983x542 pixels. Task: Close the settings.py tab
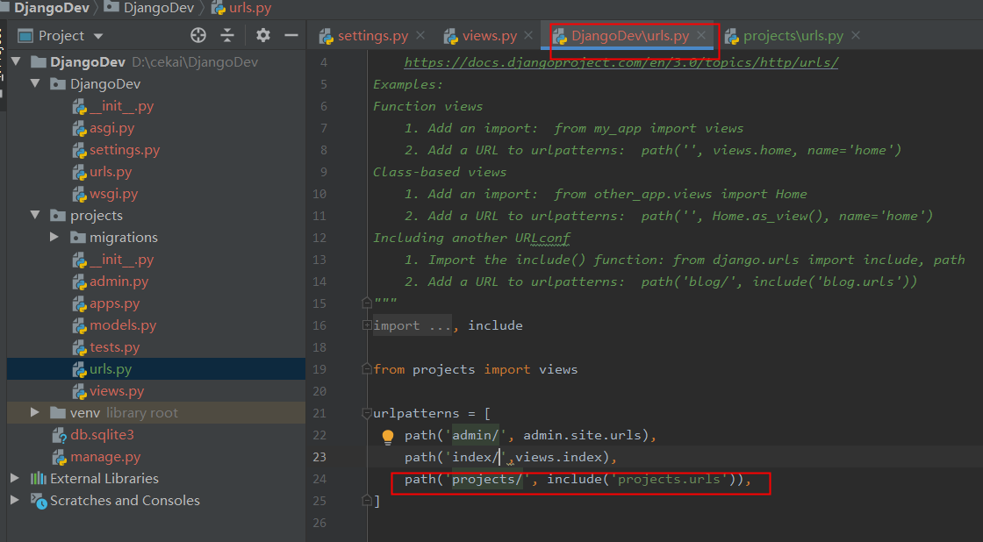click(420, 36)
